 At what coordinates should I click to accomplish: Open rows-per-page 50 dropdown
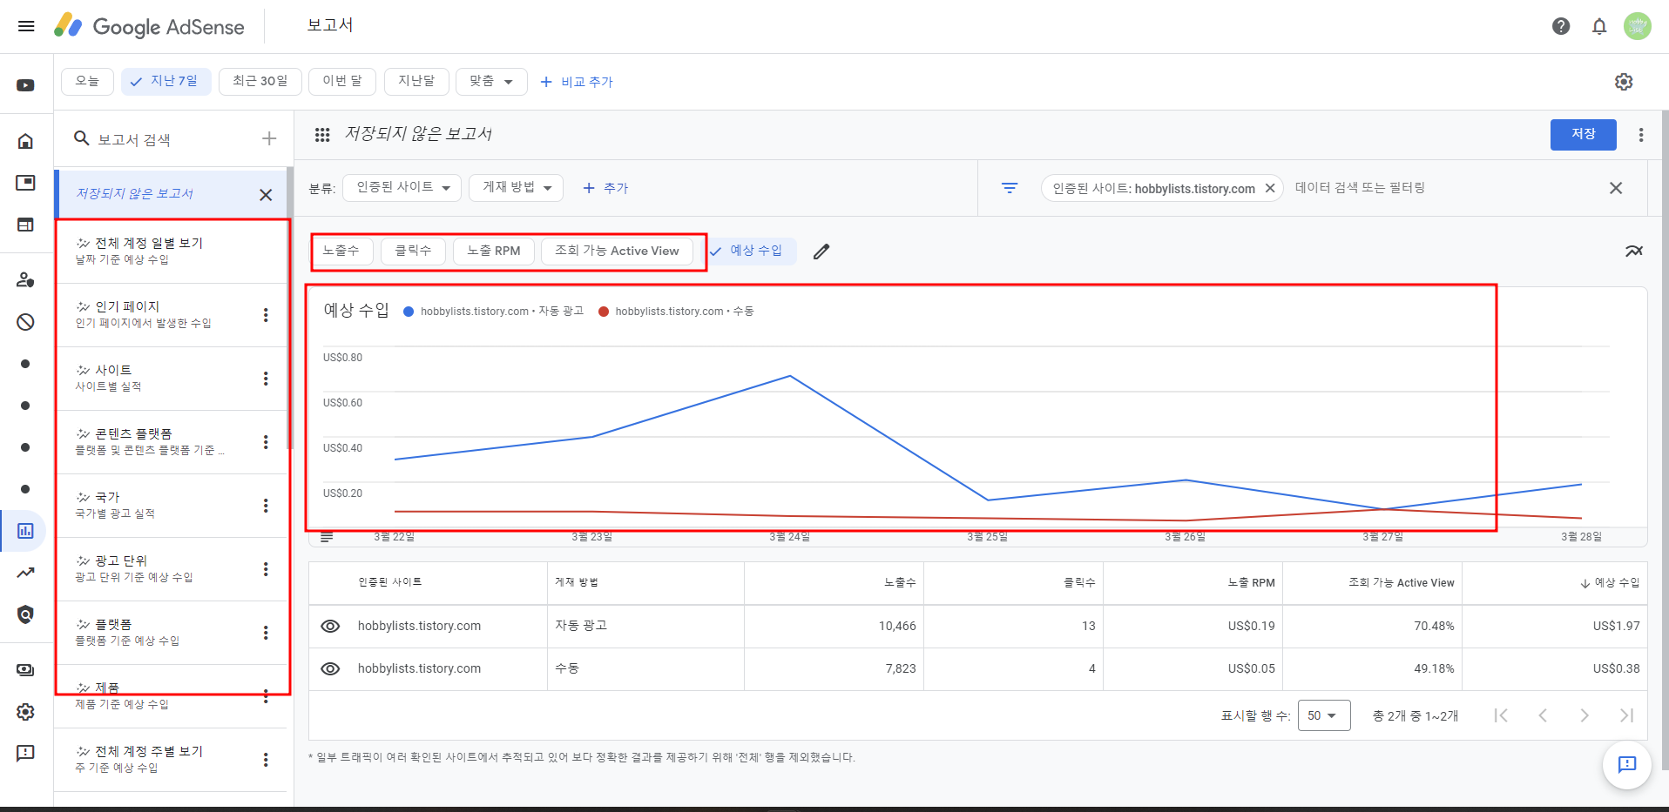[x=1324, y=715]
